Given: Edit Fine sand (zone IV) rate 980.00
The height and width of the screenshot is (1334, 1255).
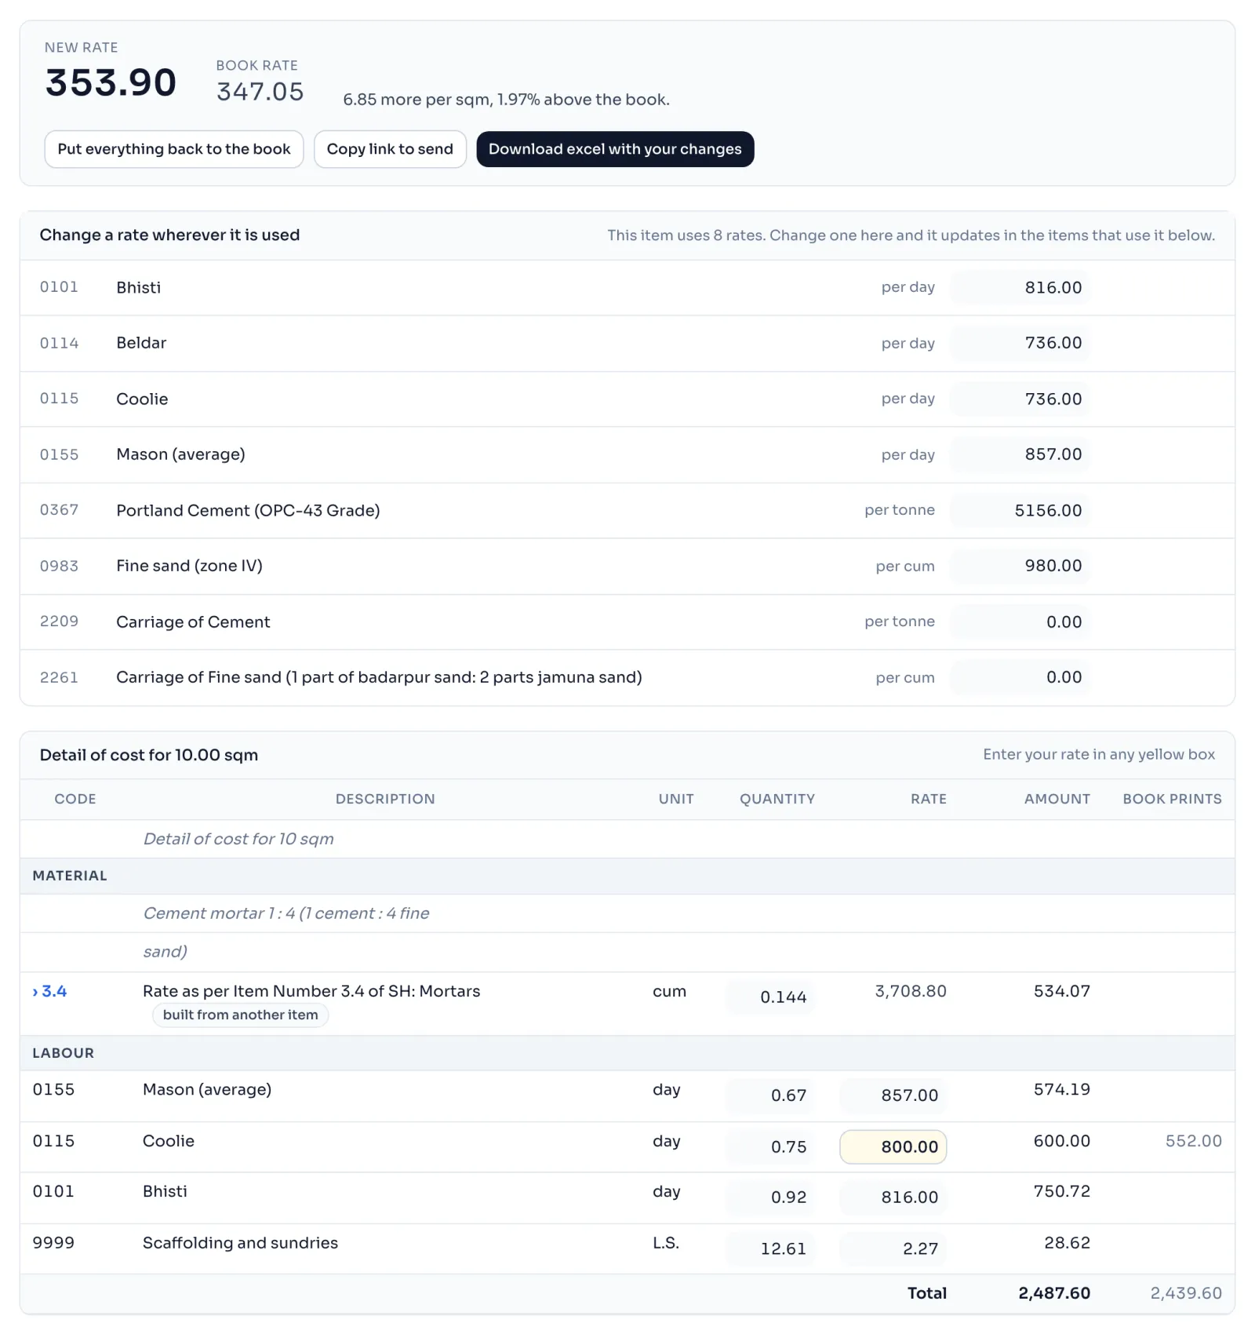Looking at the screenshot, I should pos(1020,566).
